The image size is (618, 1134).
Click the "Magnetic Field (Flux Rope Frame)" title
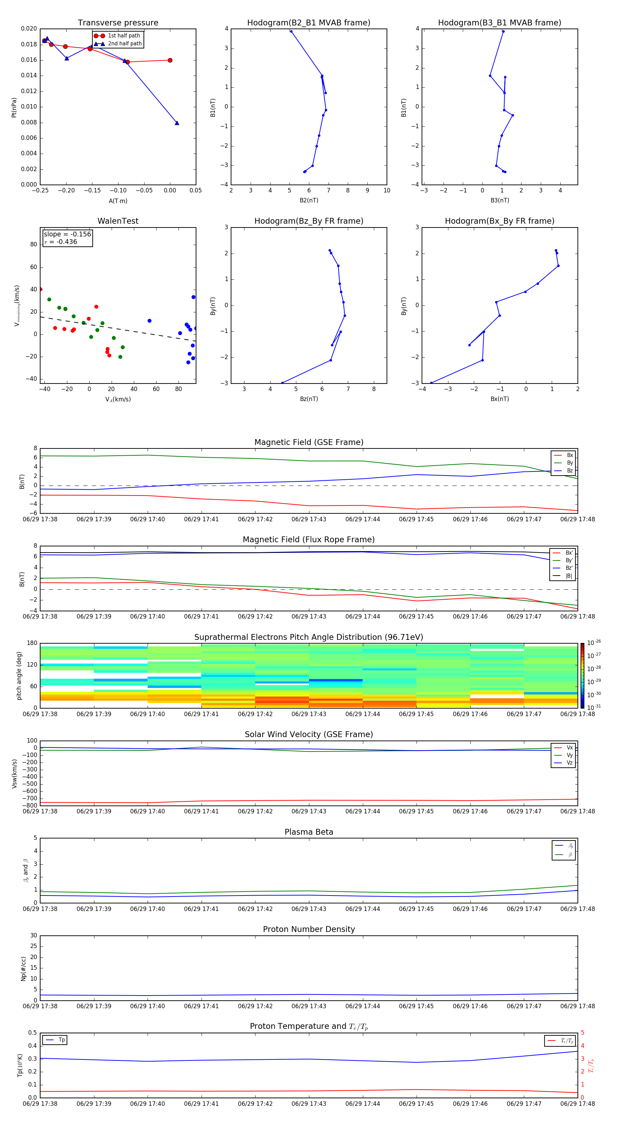pos(309,540)
